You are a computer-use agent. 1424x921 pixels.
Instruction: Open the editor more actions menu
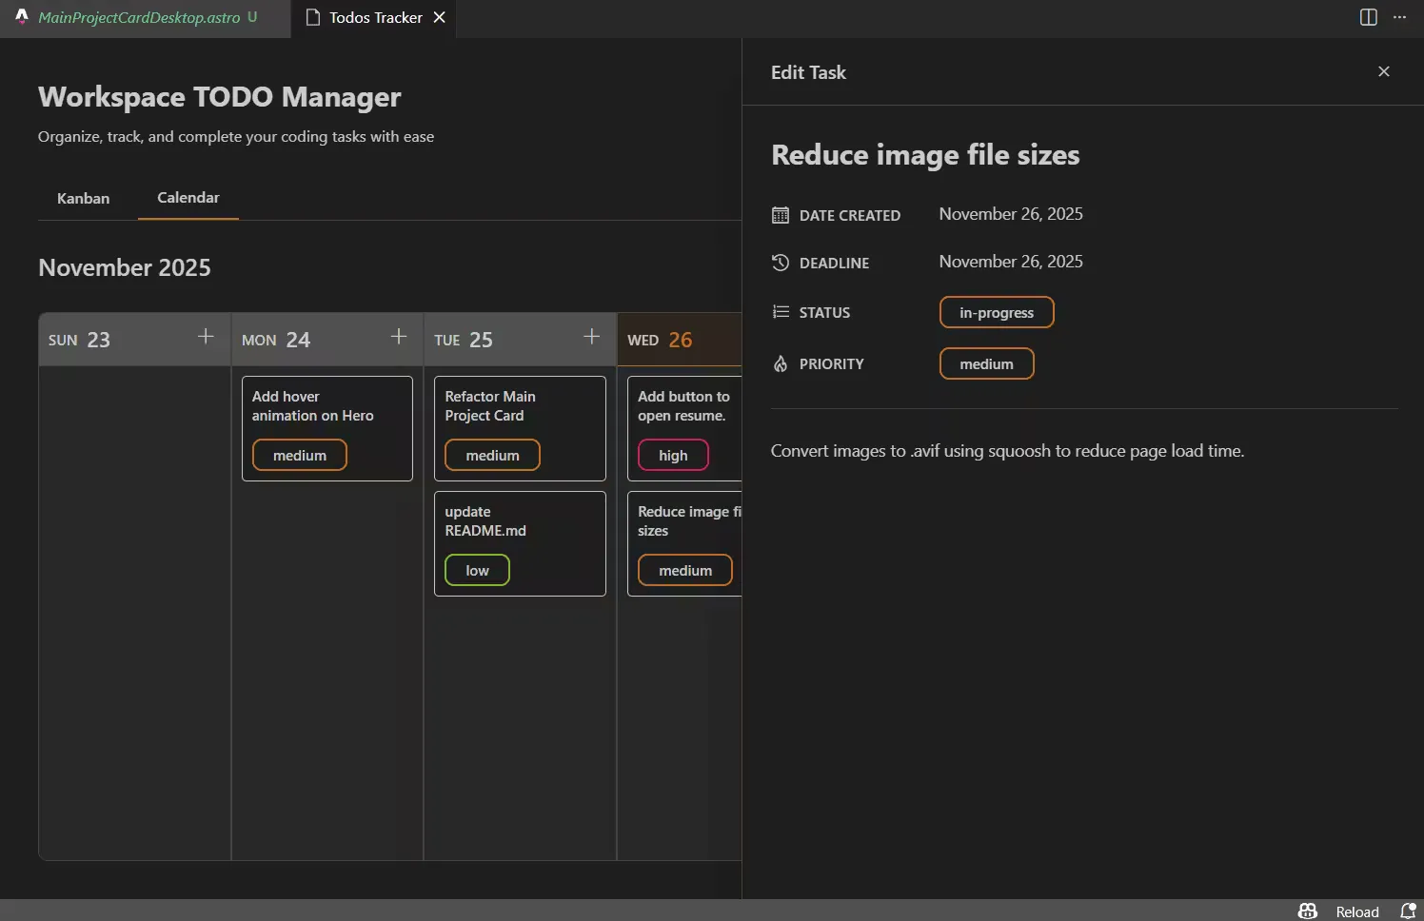click(x=1399, y=17)
